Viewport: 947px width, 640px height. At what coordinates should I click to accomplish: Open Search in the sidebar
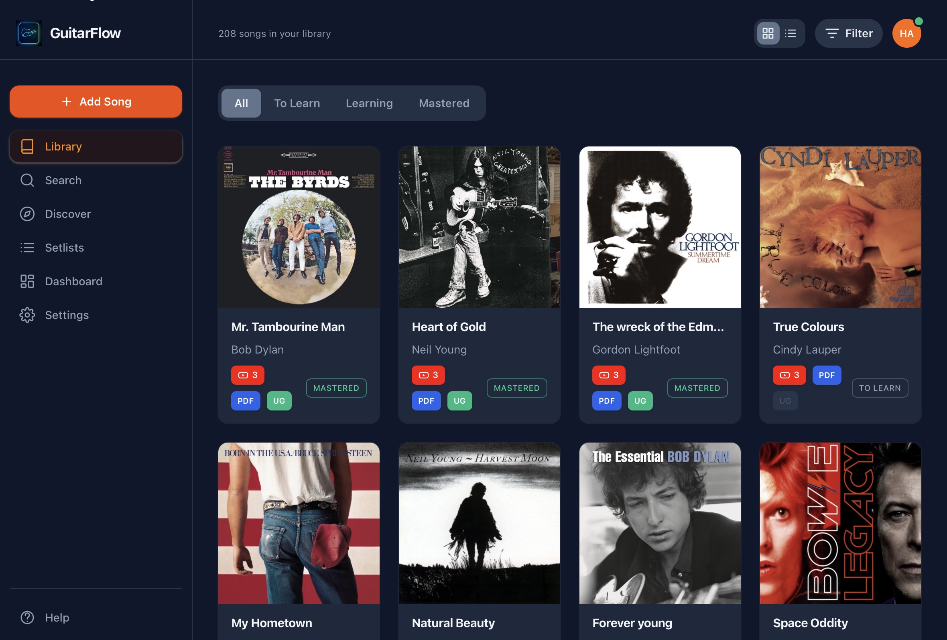(96, 180)
